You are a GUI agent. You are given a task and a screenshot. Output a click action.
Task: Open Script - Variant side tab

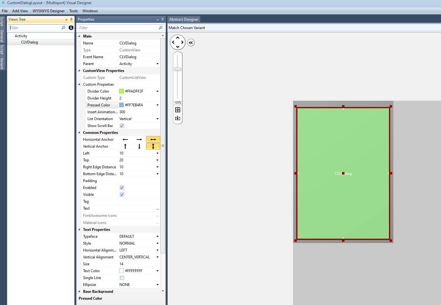click(x=2, y=57)
